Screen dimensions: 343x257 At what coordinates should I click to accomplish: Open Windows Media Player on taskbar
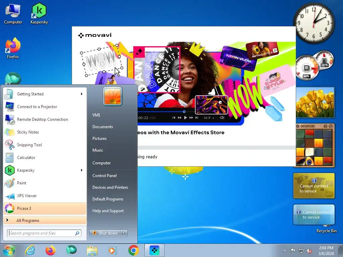click(113, 250)
